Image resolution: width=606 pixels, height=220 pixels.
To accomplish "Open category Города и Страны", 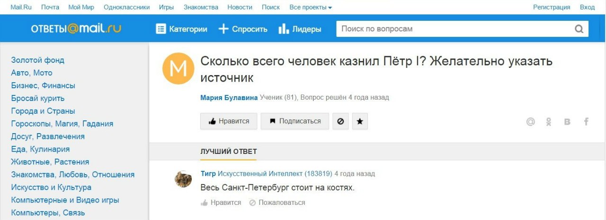I will tap(43, 111).
